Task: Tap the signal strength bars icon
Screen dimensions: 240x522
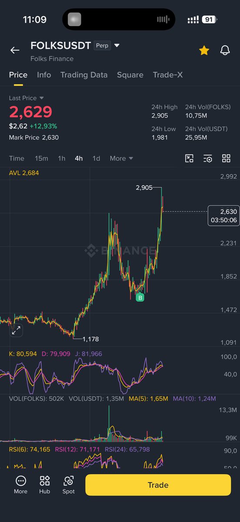Action: pos(193,20)
